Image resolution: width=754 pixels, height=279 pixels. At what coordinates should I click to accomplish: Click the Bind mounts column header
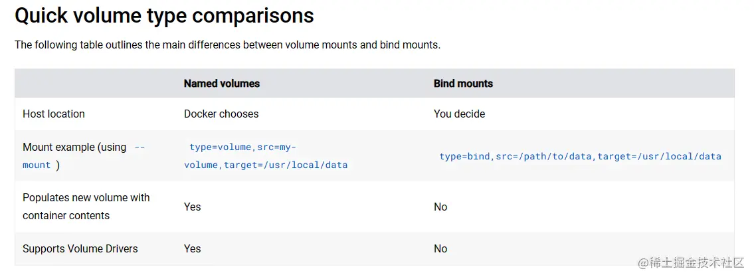pyautogui.click(x=463, y=83)
